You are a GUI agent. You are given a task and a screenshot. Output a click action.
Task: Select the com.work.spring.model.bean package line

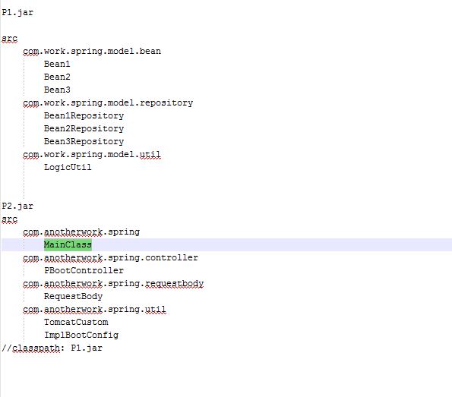[92, 52]
